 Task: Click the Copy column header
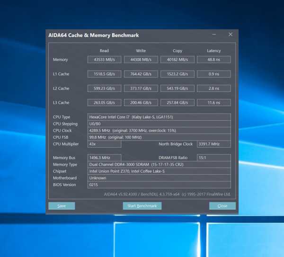tap(177, 51)
